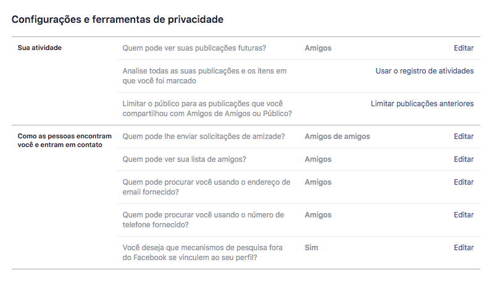This screenshot has width=492, height=291.
Task: Click 'Analise todas as suas publicações' description
Action: click(204, 75)
